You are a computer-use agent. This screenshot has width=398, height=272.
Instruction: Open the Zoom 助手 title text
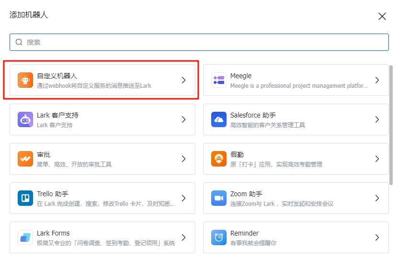pyautogui.click(x=246, y=194)
